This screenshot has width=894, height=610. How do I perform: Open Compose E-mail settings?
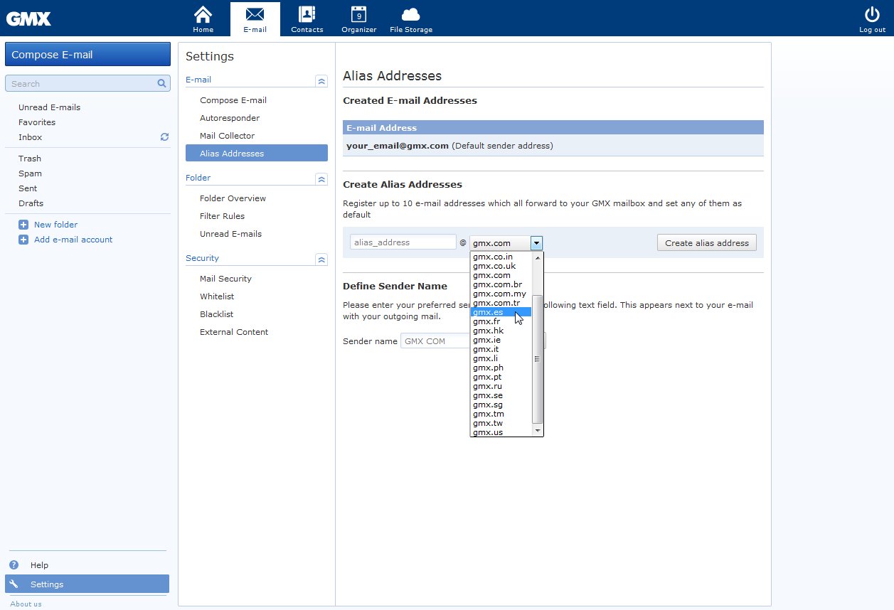pos(233,100)
